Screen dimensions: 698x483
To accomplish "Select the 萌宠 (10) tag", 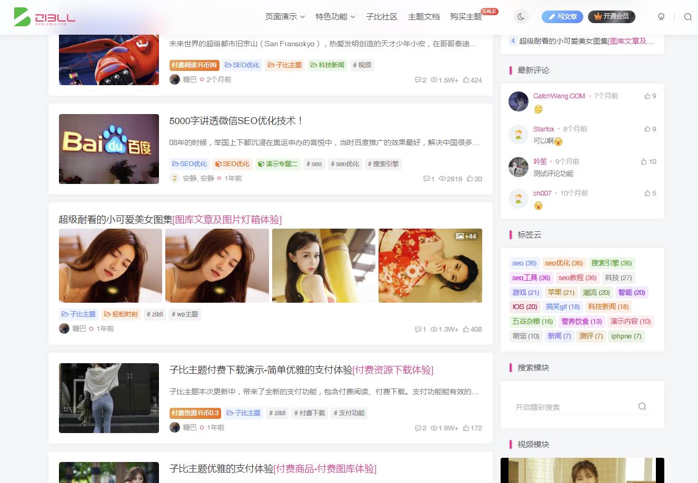I will pyautogui.click(x=526, y=336).
